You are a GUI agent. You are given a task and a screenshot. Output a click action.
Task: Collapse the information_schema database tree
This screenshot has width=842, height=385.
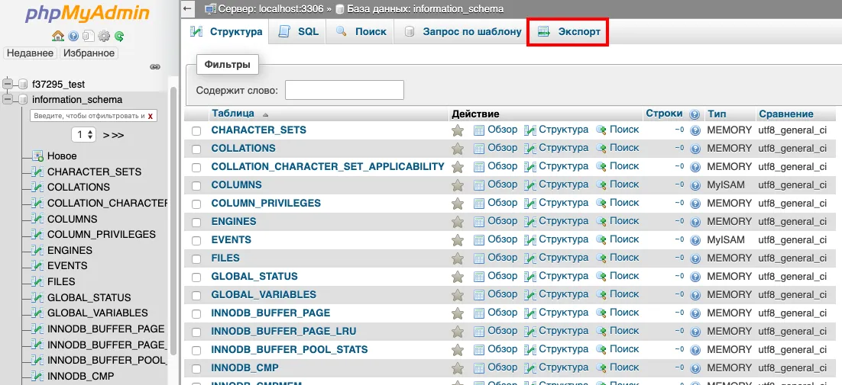click(9, 100)
